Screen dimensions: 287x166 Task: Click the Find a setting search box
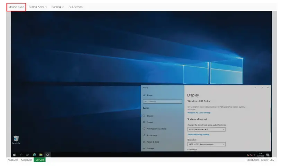162,101
